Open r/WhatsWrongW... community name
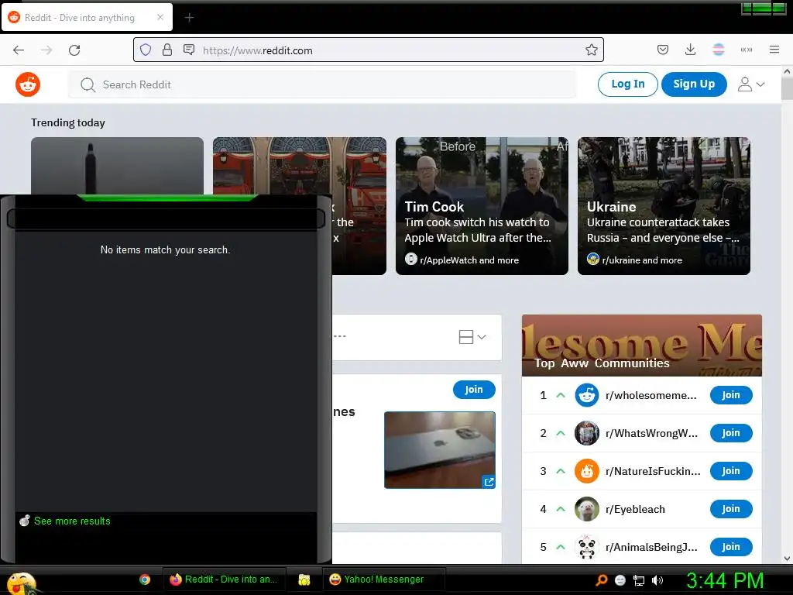This screenshot has height=595, width=793. [x=651, y=433]
